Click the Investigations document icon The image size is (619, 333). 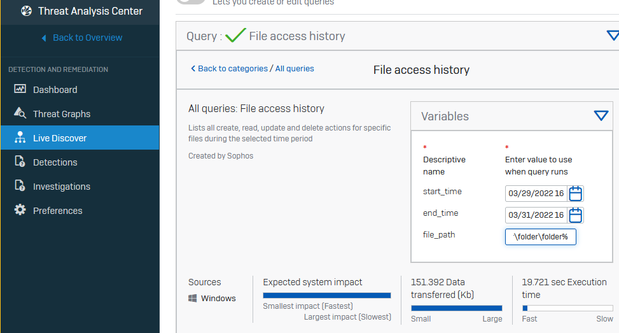pyautogui.click(x=20, y=186)
